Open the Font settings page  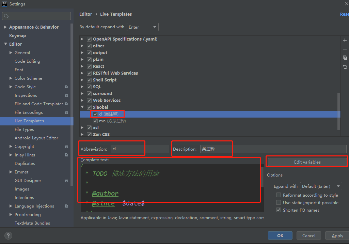(19, 70)
